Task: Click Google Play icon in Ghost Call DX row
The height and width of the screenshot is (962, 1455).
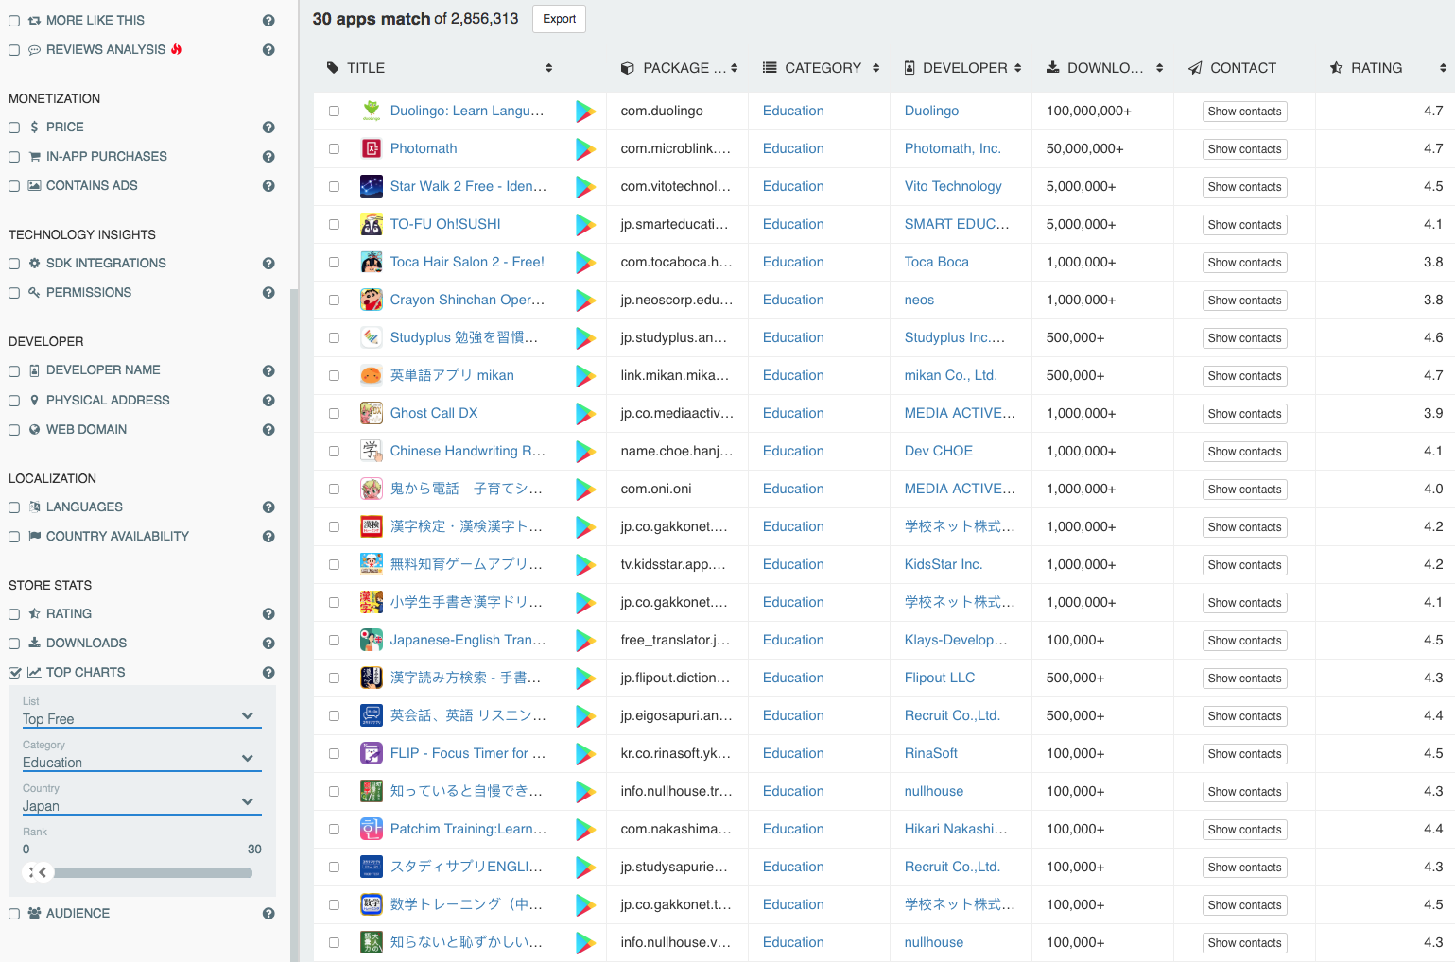Action: [585, 414]
